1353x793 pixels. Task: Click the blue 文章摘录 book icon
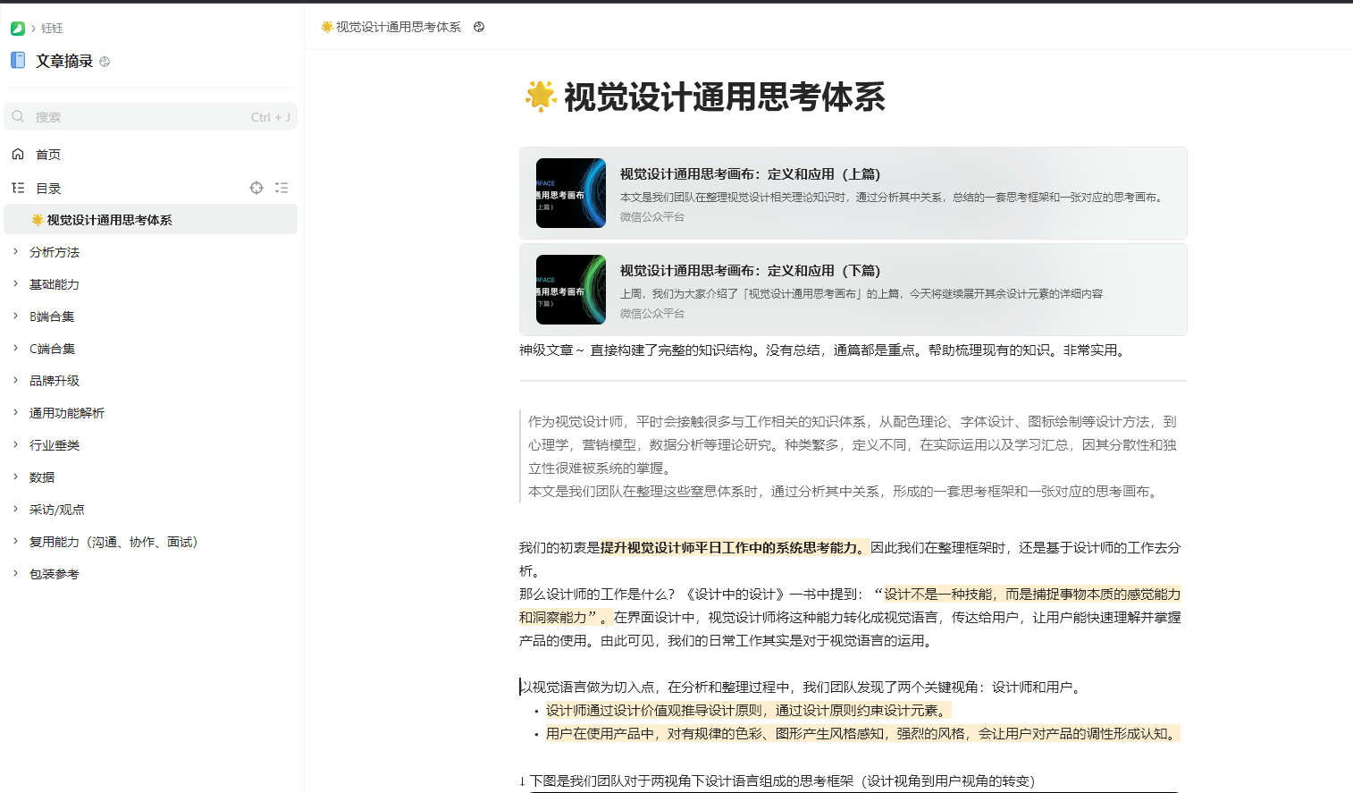click(18, 60)
